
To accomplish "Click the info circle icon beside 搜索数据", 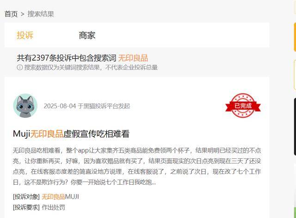I will click(19, 67).
